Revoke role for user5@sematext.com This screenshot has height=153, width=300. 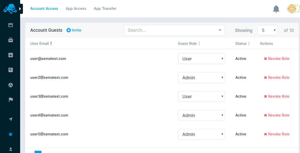(277, 134)
